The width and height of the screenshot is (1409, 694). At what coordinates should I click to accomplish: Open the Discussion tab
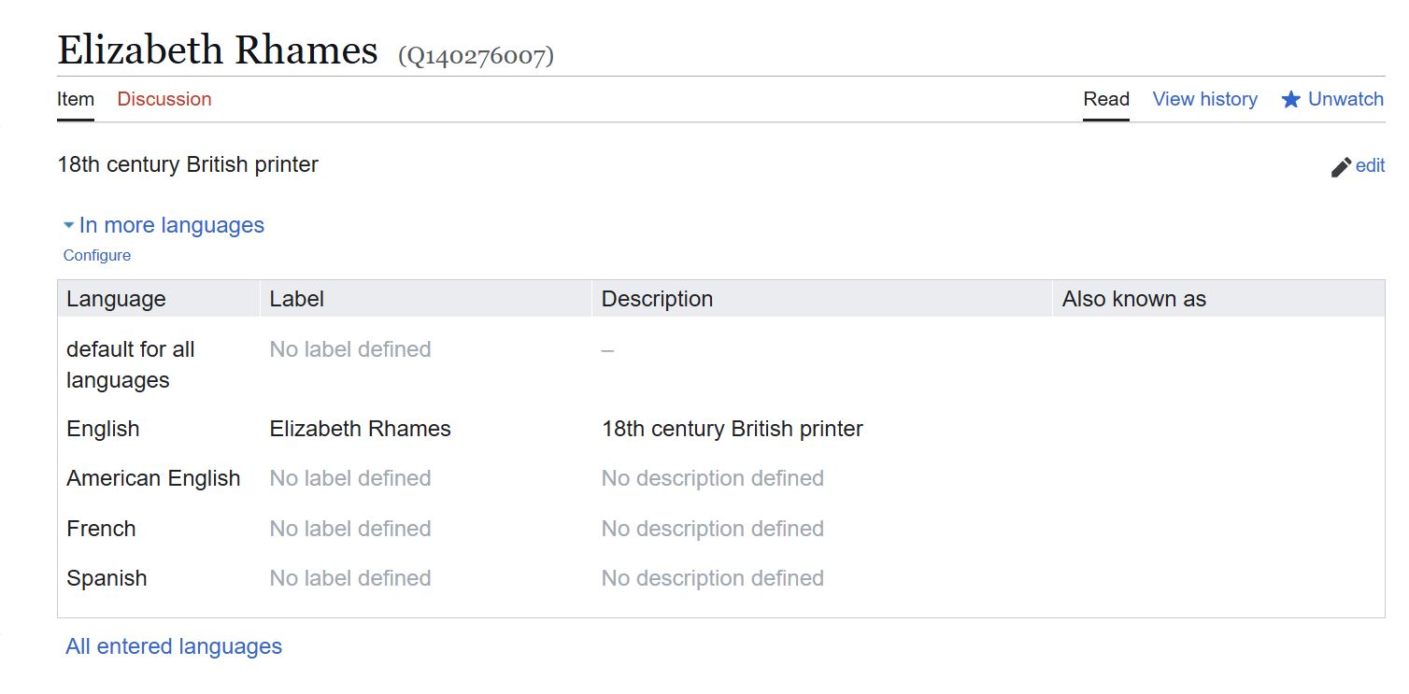(x=164, y=99)
